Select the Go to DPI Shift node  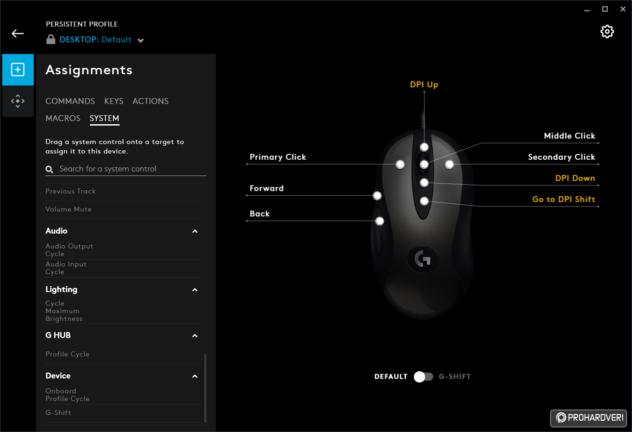tap(424, 201)
